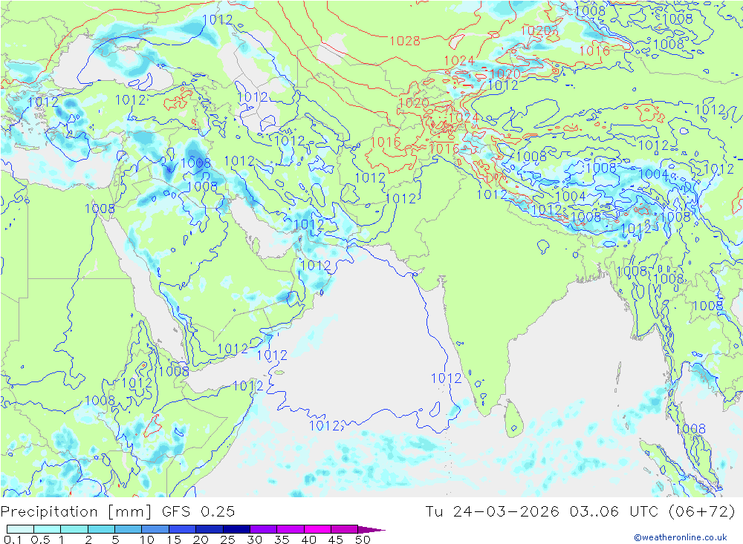Click the "20" legend value
743x544 pixels.
point(201,540)
